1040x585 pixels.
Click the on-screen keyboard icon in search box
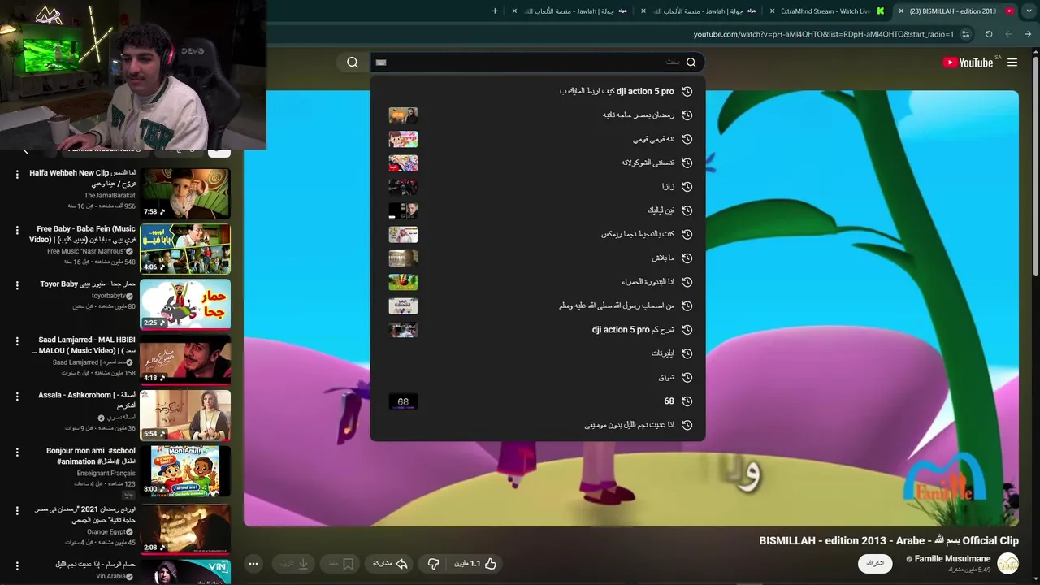pos(381,63)
